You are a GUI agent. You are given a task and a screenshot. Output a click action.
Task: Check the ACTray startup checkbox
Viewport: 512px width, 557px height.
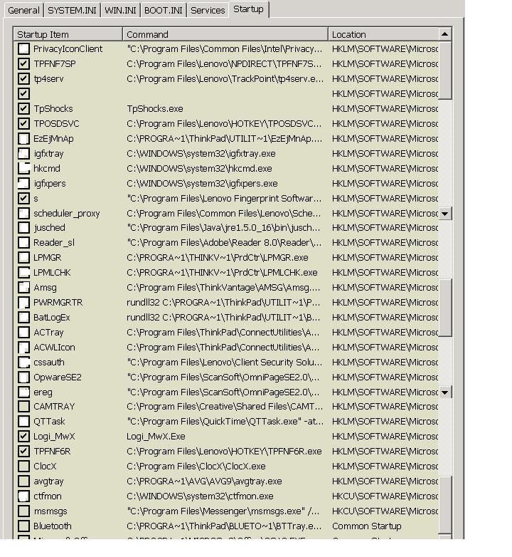(23, 332)
